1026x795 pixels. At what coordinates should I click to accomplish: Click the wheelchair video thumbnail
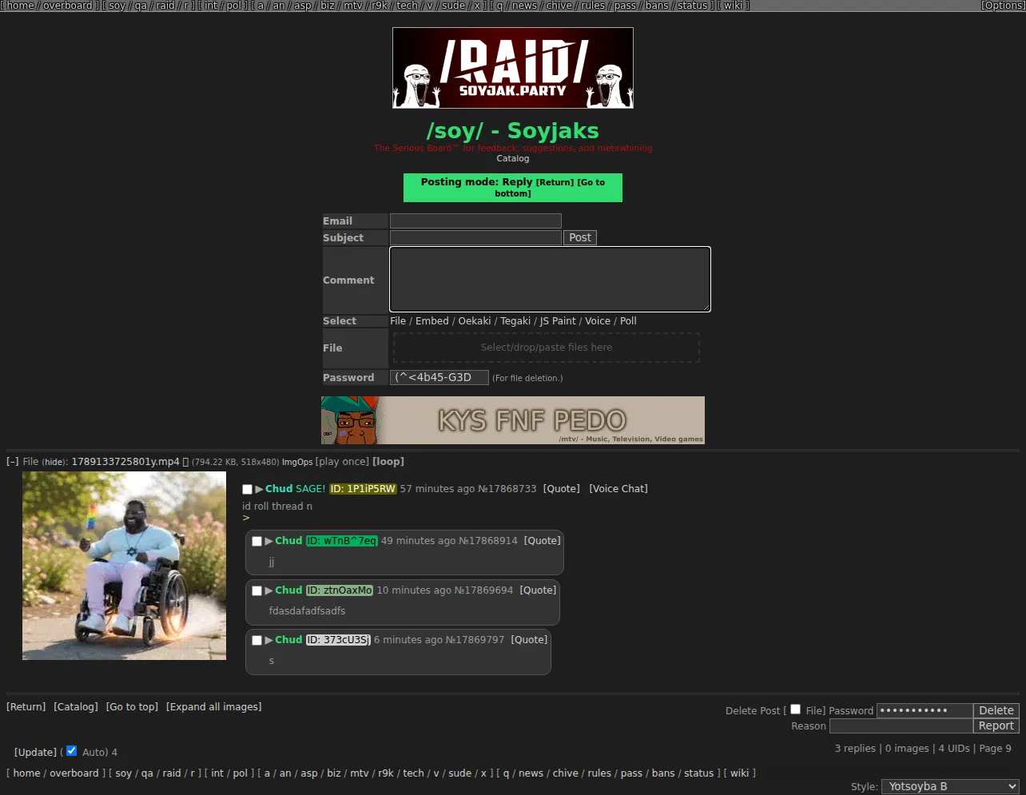click(124, 566)
